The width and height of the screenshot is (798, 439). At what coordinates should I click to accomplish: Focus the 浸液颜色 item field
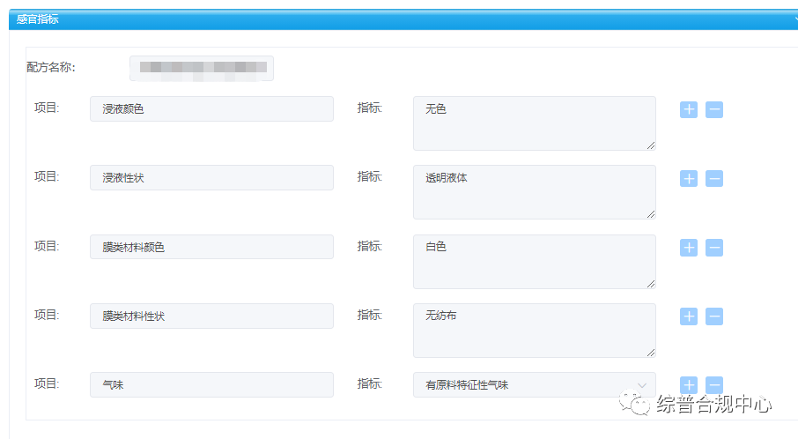click(211, 109)
